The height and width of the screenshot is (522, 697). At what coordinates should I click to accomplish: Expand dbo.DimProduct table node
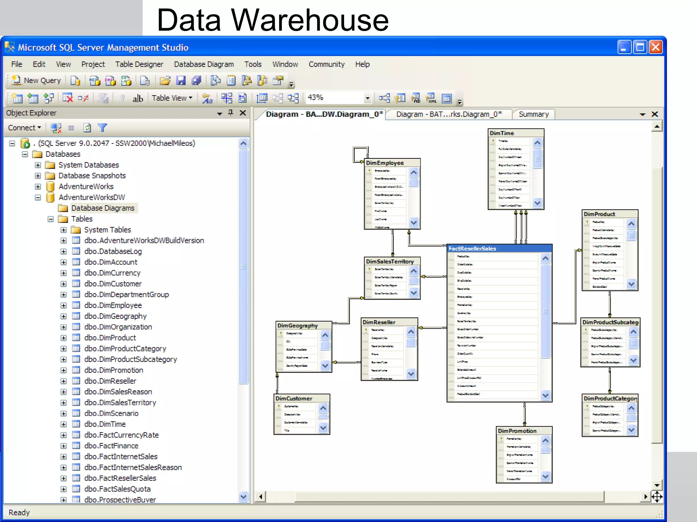pyautogui.click(x=64, y=338)
